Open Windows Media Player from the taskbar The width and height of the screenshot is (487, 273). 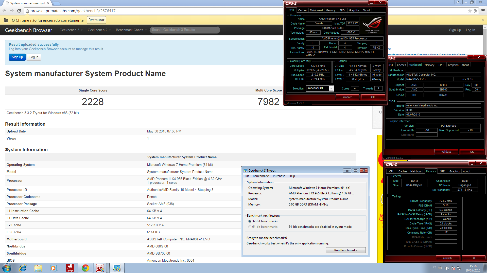[x=54, y=268]
